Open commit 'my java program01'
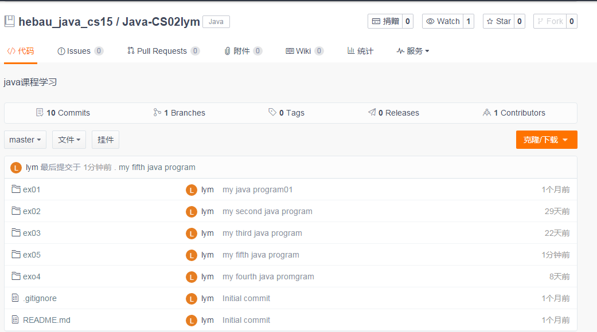597x332 pixels. coord(257,189)
